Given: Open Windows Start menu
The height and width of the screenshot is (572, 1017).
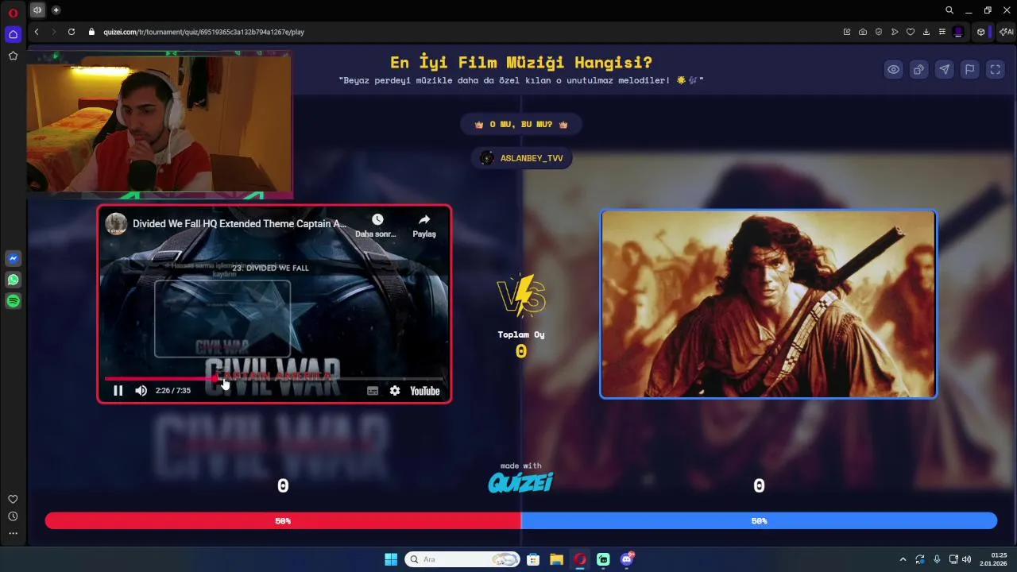Looking at the screenshot, I should (391, 559).
